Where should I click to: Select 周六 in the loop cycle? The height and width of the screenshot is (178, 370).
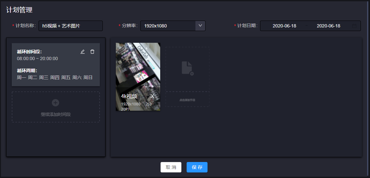(x=77, y=77)
